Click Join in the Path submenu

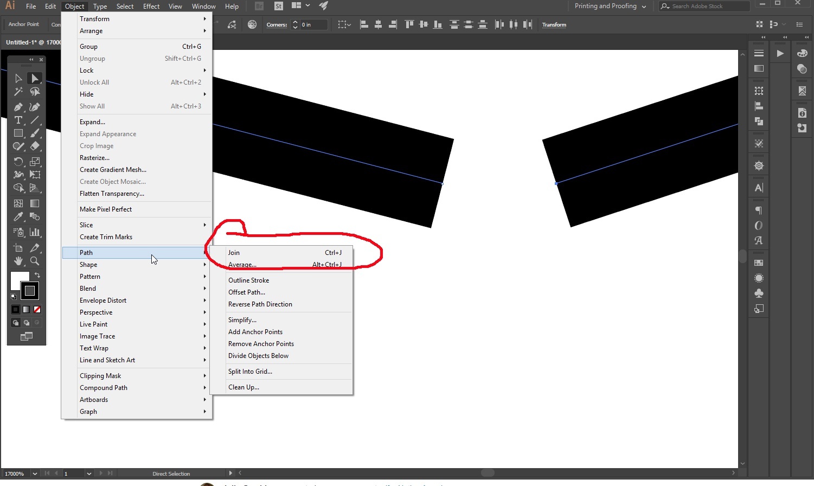point(234,252)
